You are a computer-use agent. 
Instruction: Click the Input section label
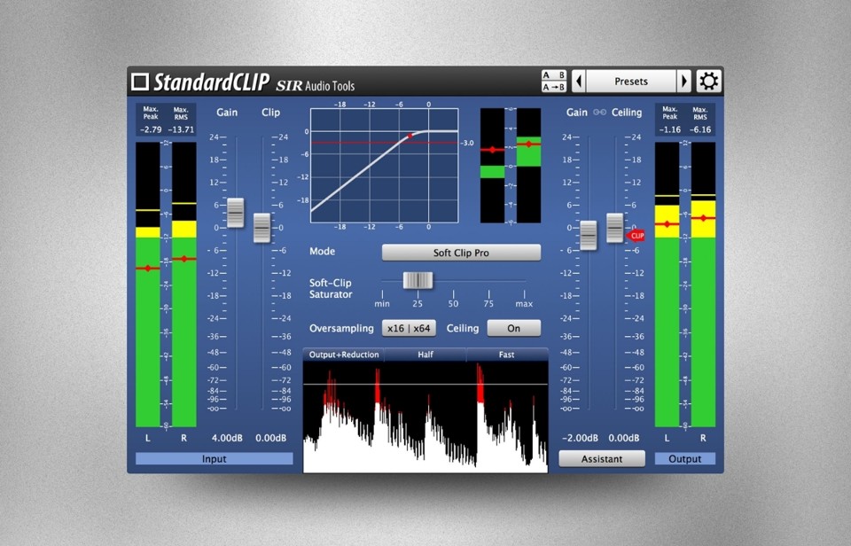[x=214, y=458]
